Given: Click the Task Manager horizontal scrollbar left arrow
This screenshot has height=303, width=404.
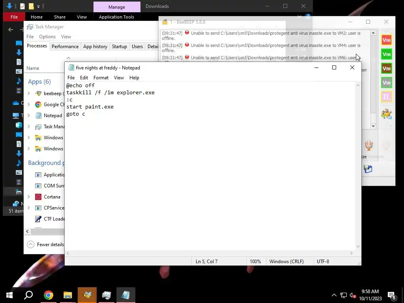Looking at the screenshot, I should (27, 231).
